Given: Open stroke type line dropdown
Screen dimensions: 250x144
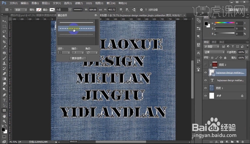Looking at the screenshot, I should coord(78,10).
